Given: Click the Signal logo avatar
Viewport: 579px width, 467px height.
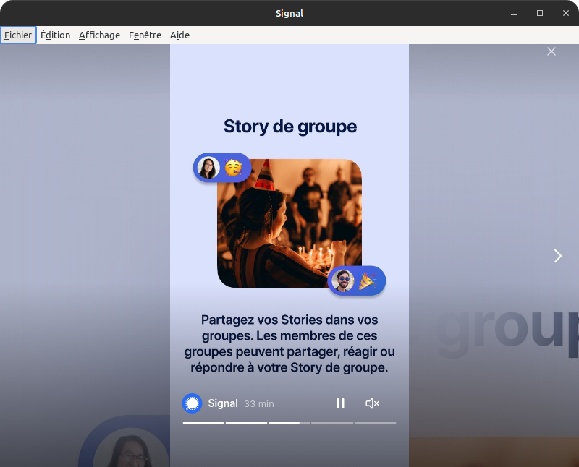Looking at the screenshot, I should tap(192, 403).
